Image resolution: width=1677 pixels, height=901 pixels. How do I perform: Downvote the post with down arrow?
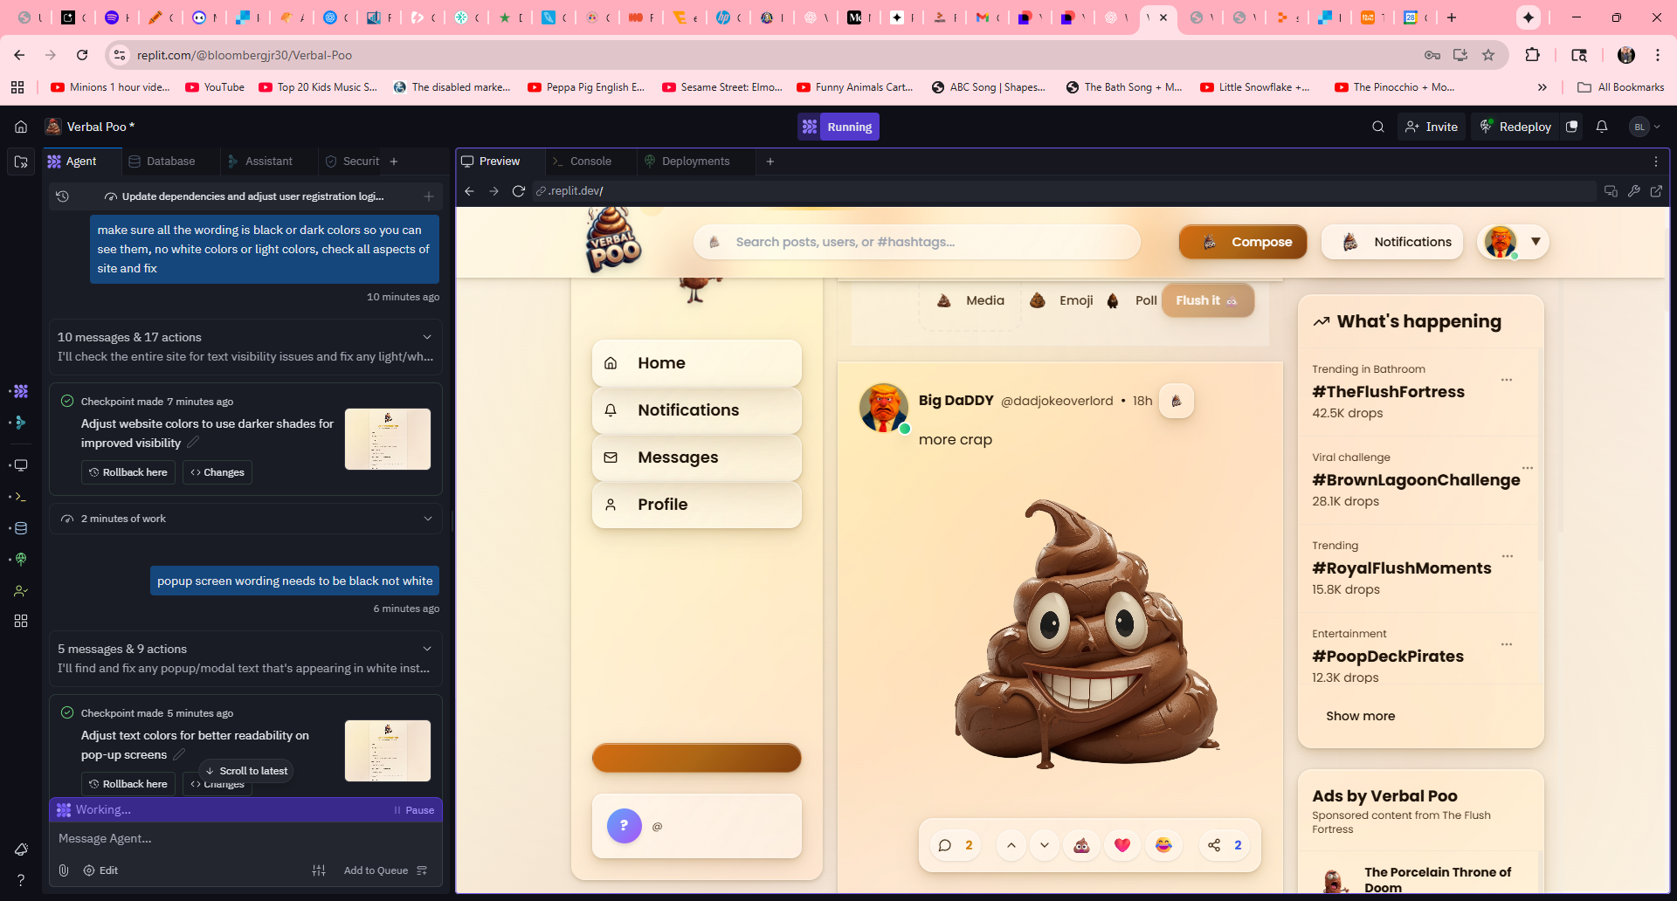point(1045,845)
